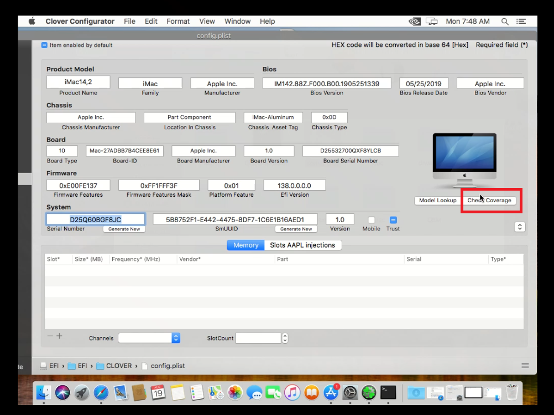Open the Channels dropdown

coord(149,338)
